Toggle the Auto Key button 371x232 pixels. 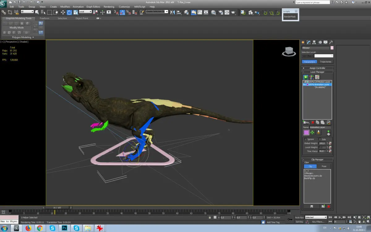tap(299, 217)
